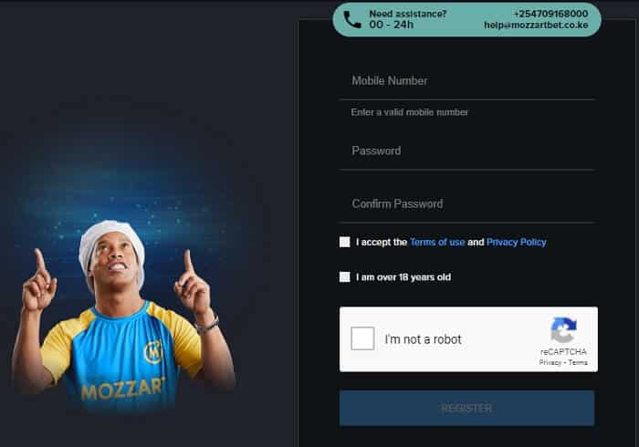Screen dimensions: 639x447
Task: Click the reCAPTCHA logo icon
Action: [x=563, y=329]
